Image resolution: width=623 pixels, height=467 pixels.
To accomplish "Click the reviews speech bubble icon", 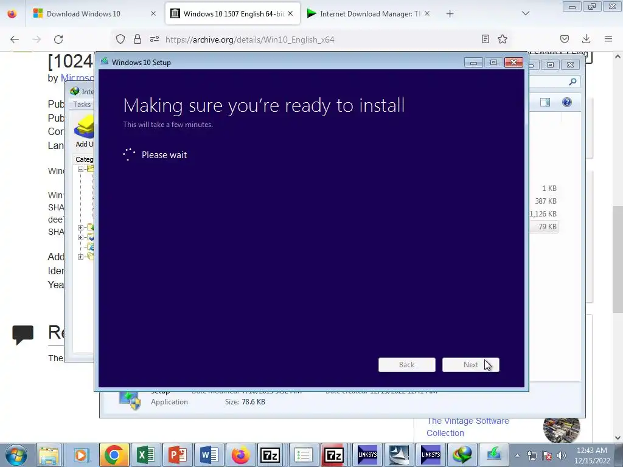I will click(x=23, y=335).
